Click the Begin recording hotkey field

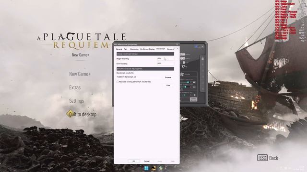click(x=165, y=58)
